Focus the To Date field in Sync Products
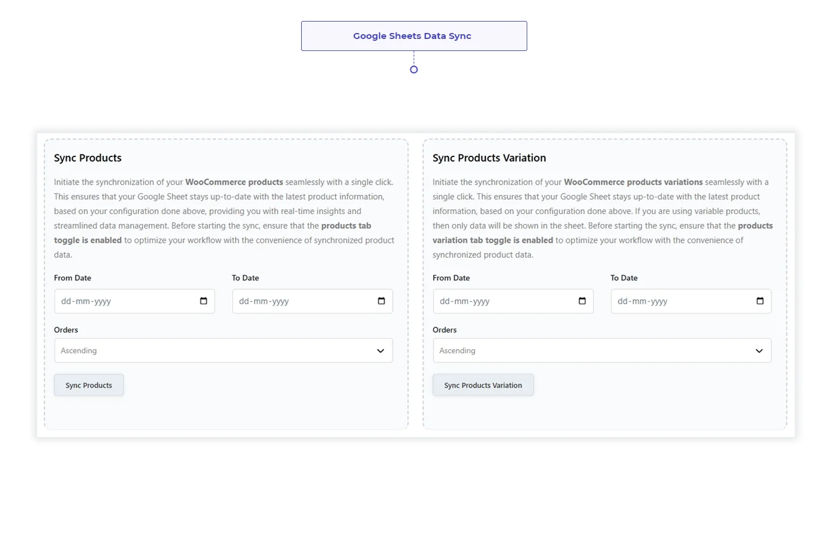Screen dimensions: 826x536 tap(312, 301)
